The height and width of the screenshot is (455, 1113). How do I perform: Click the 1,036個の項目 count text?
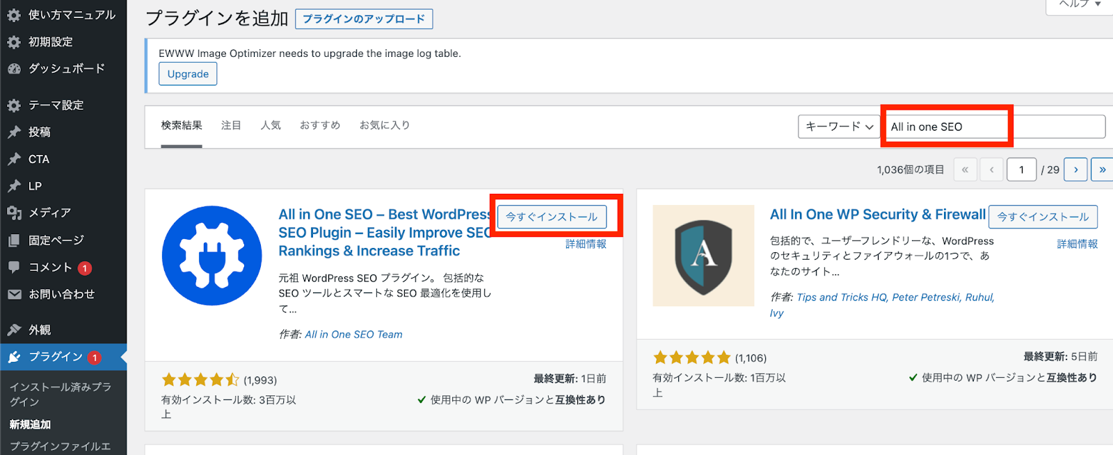(911, 169)
